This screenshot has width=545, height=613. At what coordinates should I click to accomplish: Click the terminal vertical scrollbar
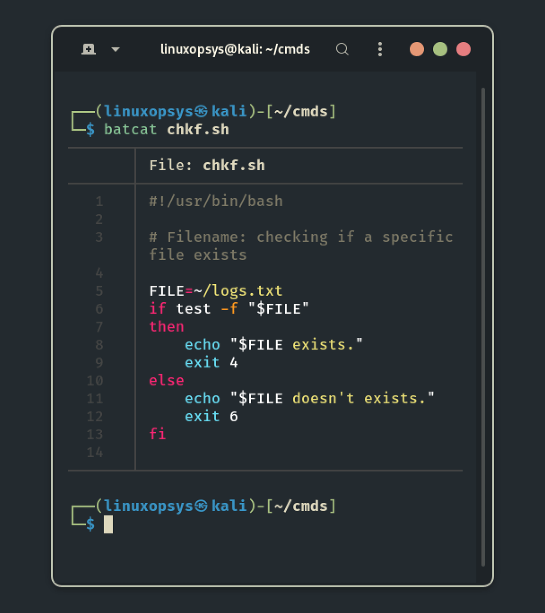[483, 327]
